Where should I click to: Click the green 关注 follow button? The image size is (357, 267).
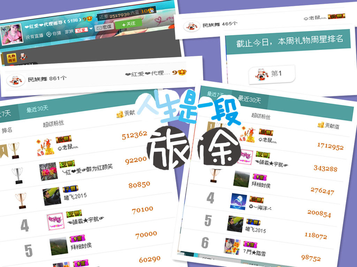click(x=126, y=24)
